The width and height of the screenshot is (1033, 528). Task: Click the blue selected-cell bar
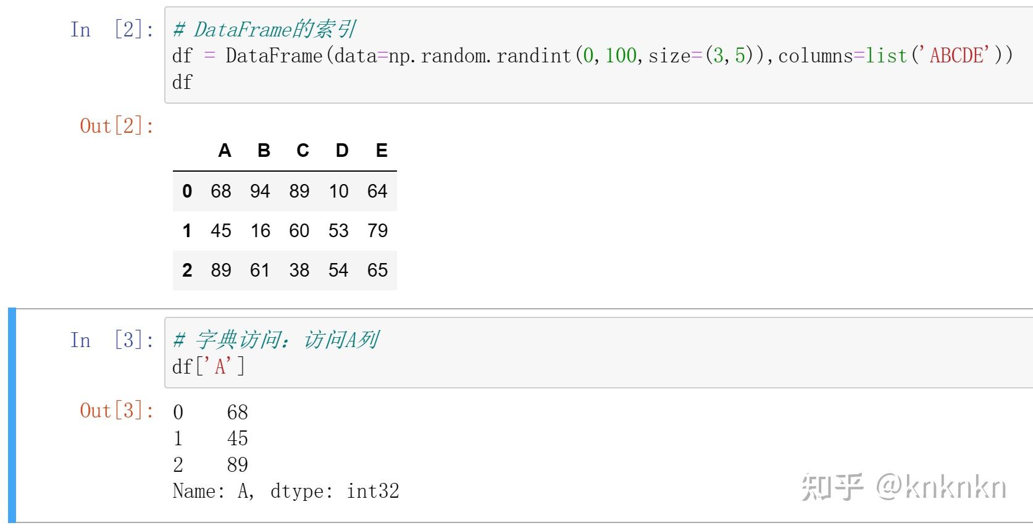pos(12,415)
